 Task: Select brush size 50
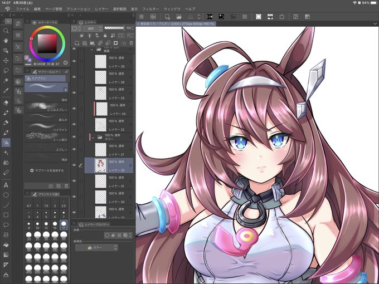64,236
